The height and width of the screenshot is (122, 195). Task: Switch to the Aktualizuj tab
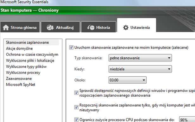[x=60, y=27]
